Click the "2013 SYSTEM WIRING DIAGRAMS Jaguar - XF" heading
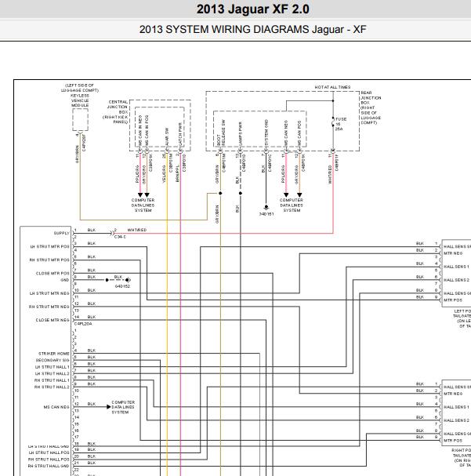 pyautogui.click(x=252, y=30)
